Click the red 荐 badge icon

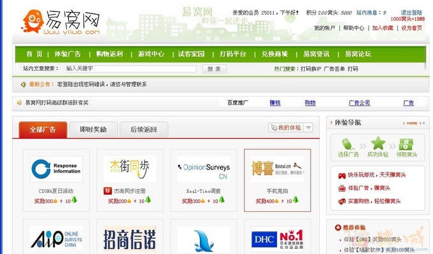coord(108,191)
